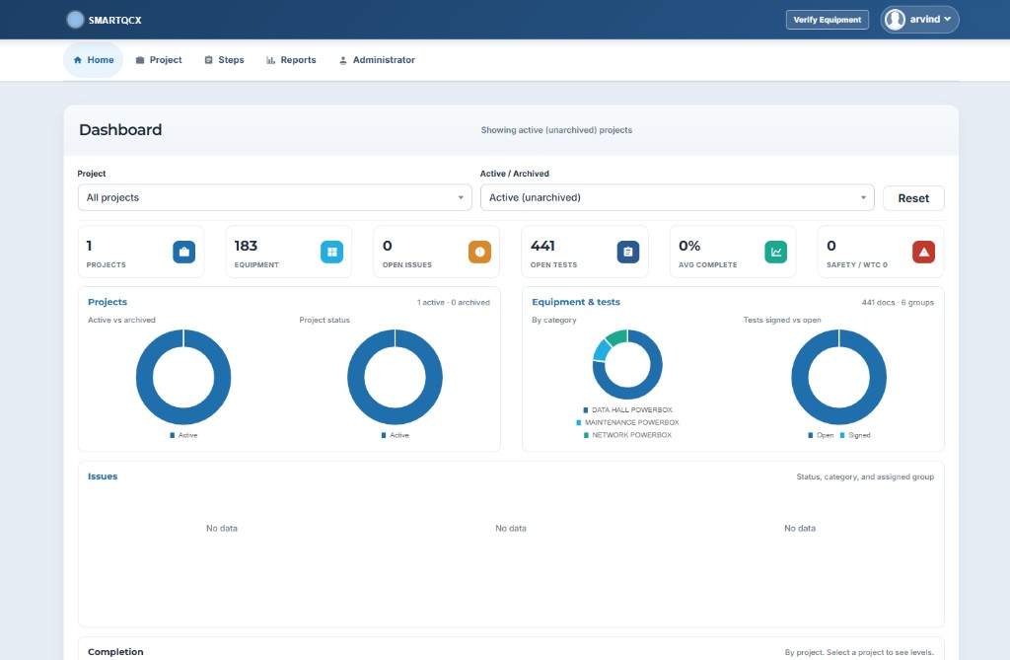This screenshot has height=660, width=1010.
Task: Click the SMARTQCX brand name
Action: pyautogui.click(x=114, y=20)
